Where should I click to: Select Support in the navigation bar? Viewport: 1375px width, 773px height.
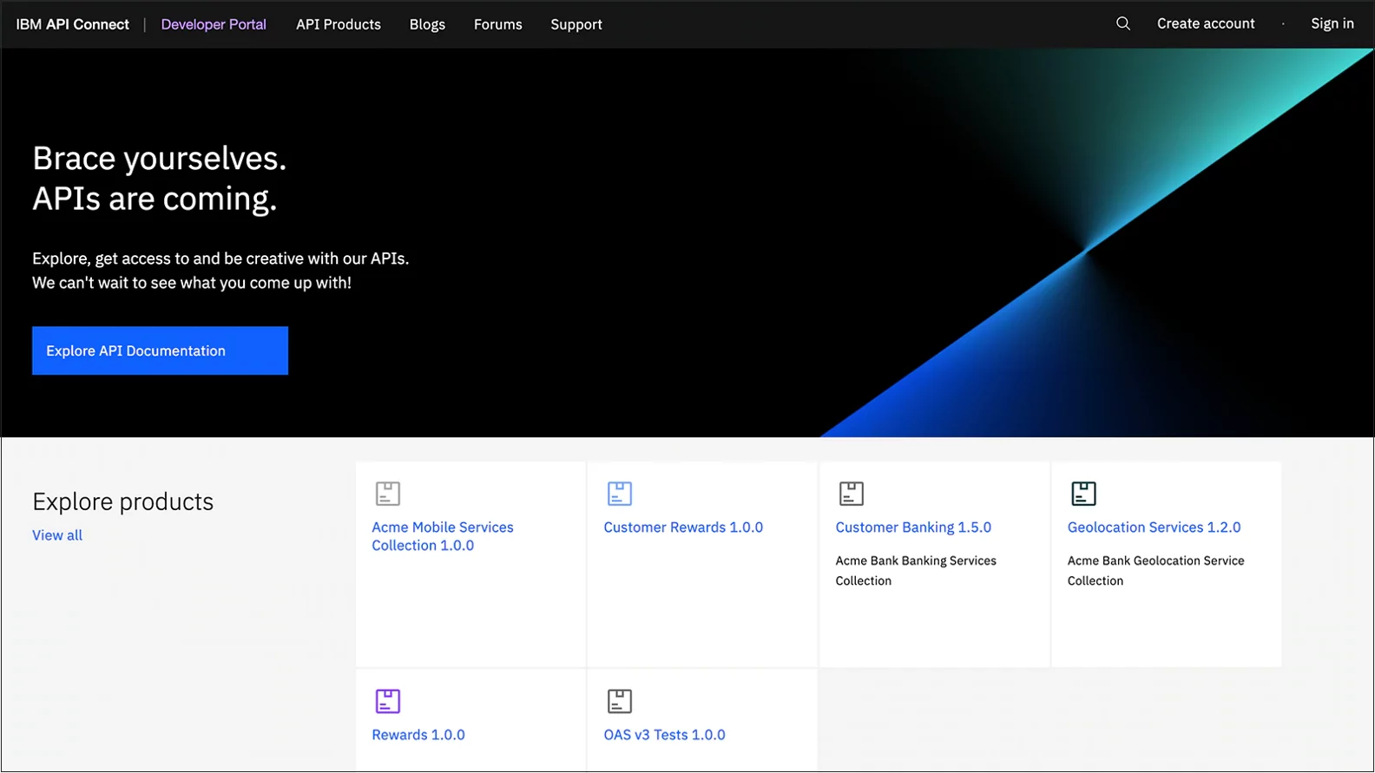coord(576,24)
